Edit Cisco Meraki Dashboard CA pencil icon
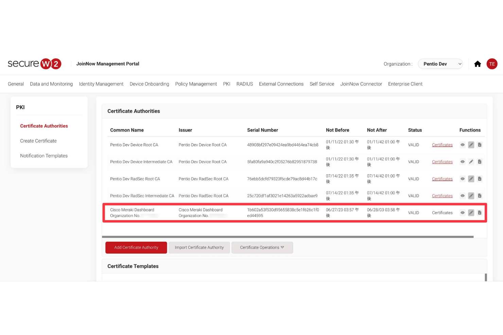The width and height of the screenshot is (503, 335). 471,213
